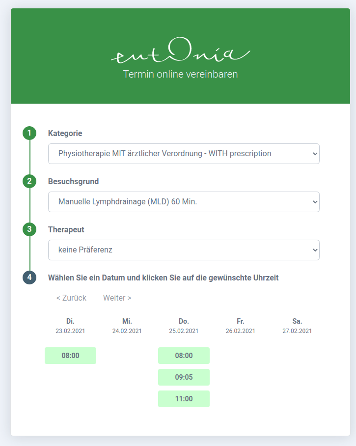Viewport: 356px width, 446px height.
Task: Expand the Therapeut dropdown
Action: tap(184, 250)
